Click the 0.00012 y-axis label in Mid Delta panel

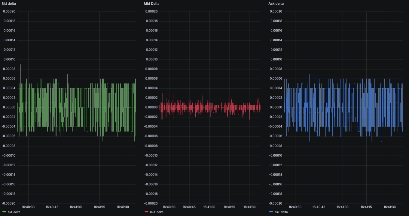click(152, 50)
